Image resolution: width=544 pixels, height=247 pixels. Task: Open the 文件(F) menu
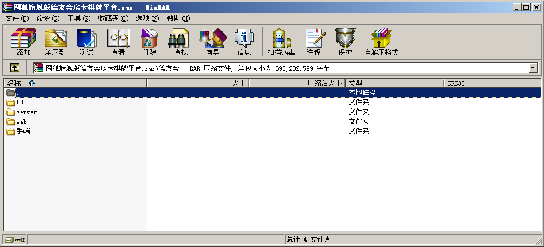click(17, 18)
